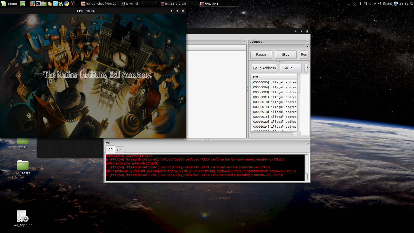This screenshot has width=414, height=233.
Task: Click the ASM column header in debugger
Action: (x=273, y=77)
